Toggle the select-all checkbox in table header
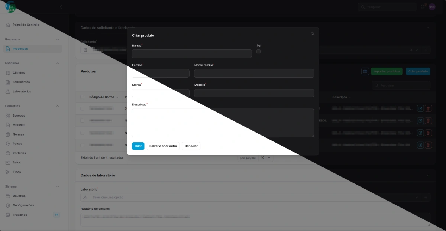Viewport: 446px width, 231px height. point(83,97)
